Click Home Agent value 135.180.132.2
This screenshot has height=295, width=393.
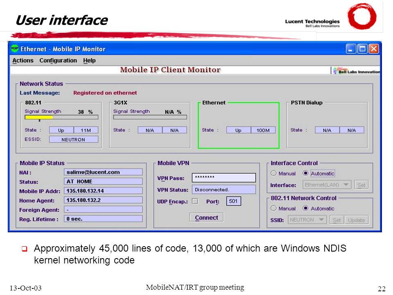point(103,200)
